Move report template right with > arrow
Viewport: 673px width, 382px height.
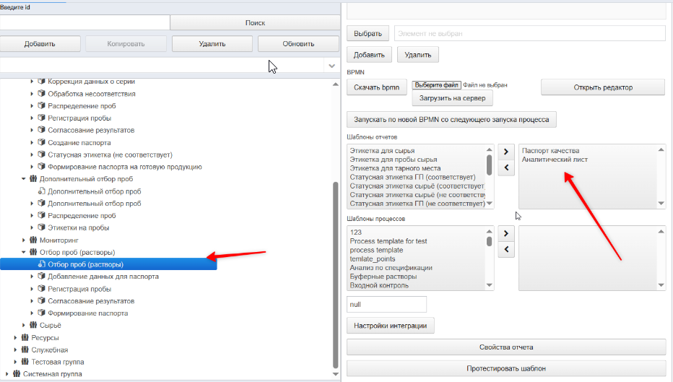point(506,152)
